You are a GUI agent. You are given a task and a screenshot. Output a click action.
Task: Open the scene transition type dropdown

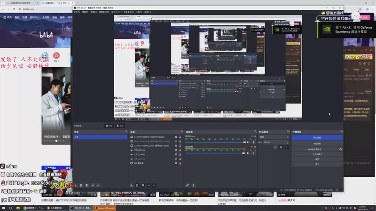click(x=272, y=137)
